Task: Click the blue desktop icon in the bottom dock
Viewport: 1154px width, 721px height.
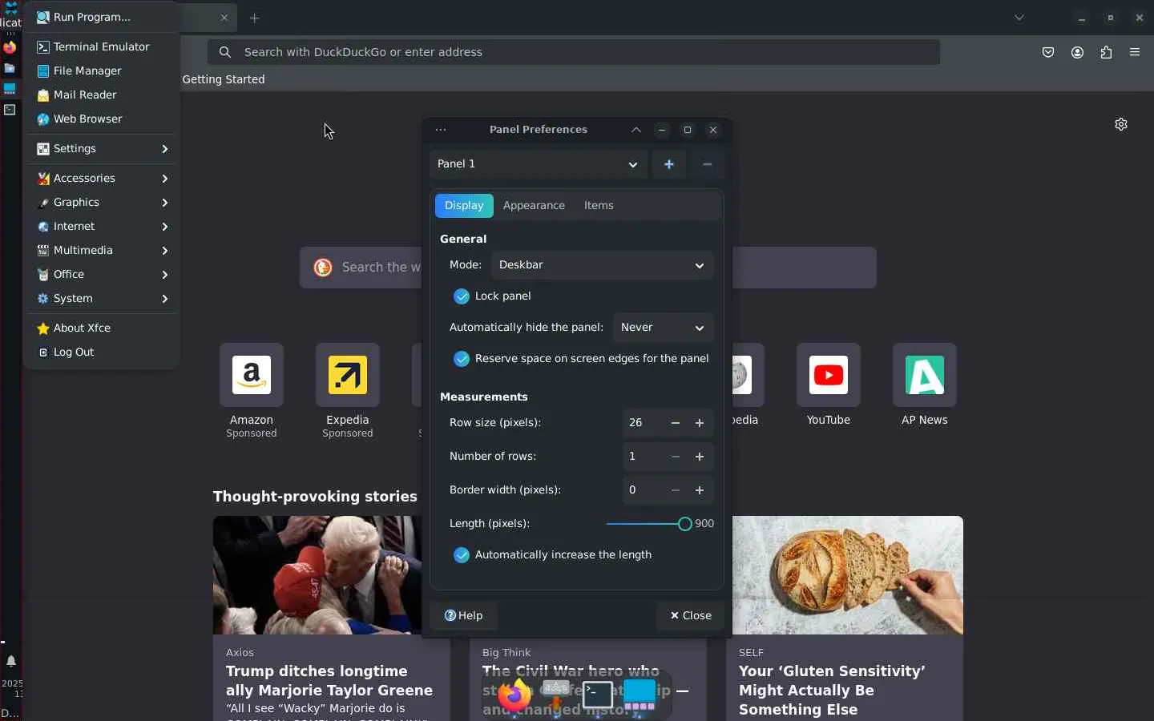Action: (x=640, y=695)
